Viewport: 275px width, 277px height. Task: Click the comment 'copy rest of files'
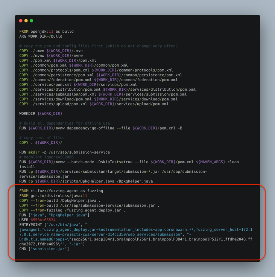(42, 138)
